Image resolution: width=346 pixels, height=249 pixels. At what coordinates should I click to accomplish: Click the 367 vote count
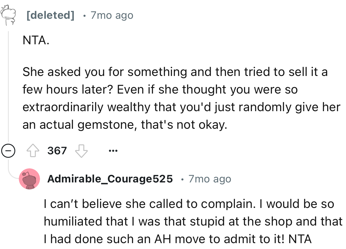[x=57, y=151]
